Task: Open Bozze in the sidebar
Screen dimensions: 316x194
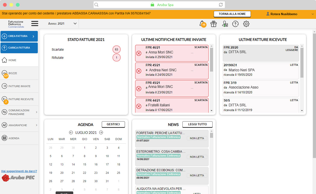Action: click(13, 73)
